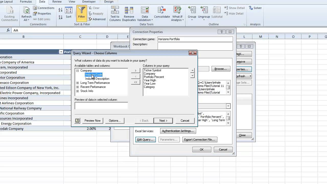Switch to the Formulas ribbon tab
This screenshot has width=327, height=184.
[26, 2]
